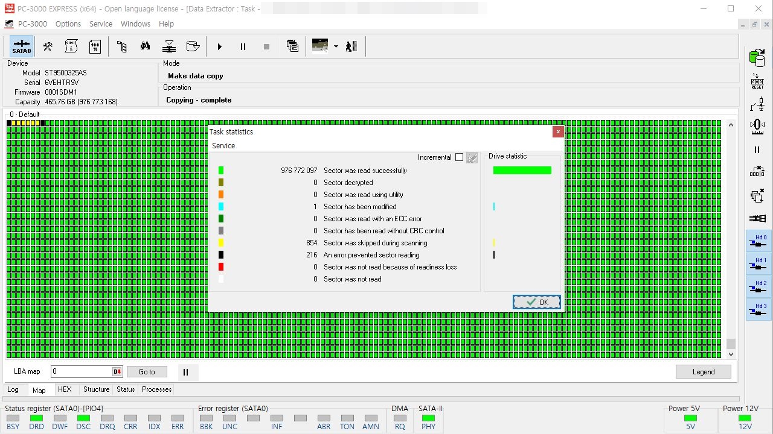Toggle the Hd 0 head button
The height and width of the screenshot is (434, 773).
[759, 241]
